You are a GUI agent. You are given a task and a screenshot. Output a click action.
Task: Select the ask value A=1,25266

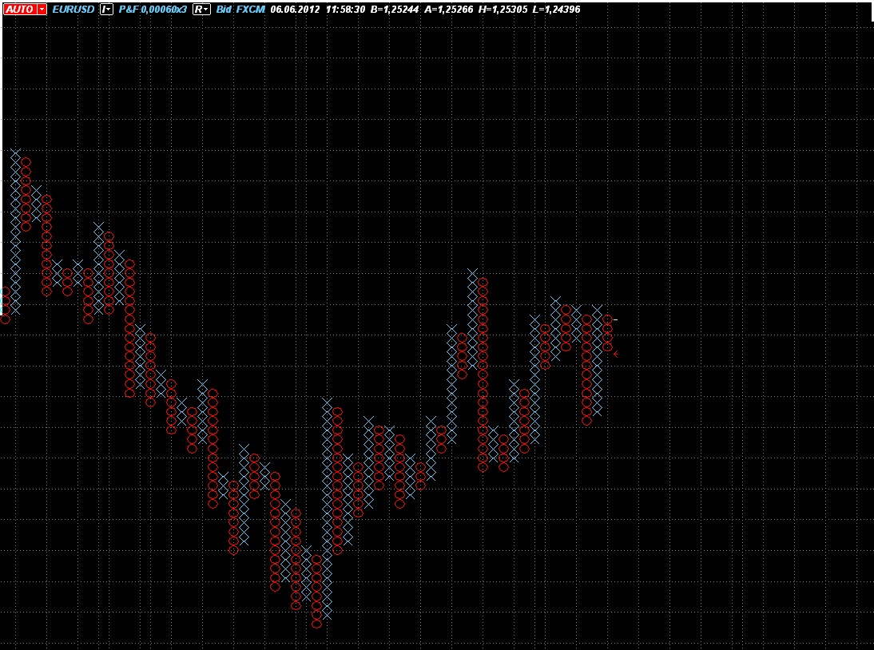449,10
